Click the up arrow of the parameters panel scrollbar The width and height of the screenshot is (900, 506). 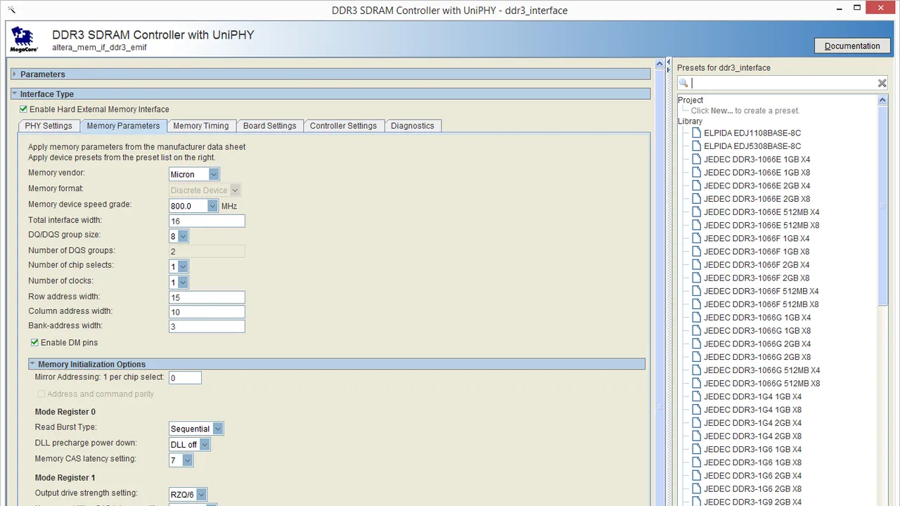(x=659, y=64)
